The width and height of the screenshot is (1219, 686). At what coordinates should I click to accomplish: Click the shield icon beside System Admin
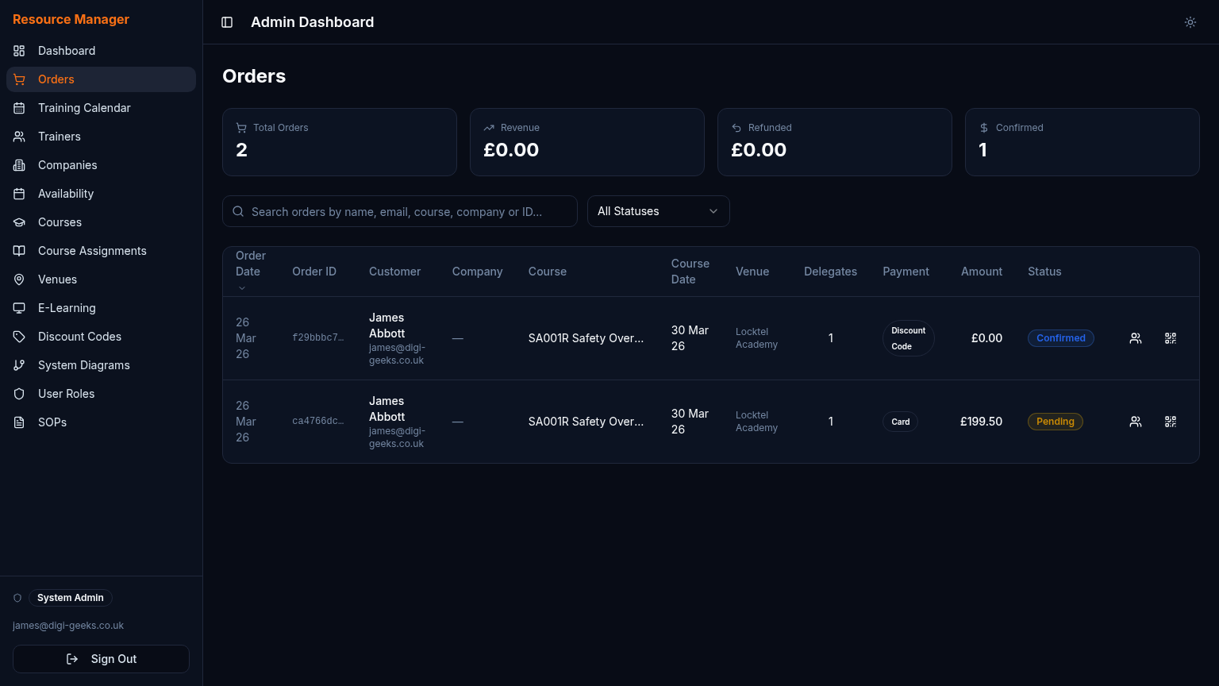17,598
